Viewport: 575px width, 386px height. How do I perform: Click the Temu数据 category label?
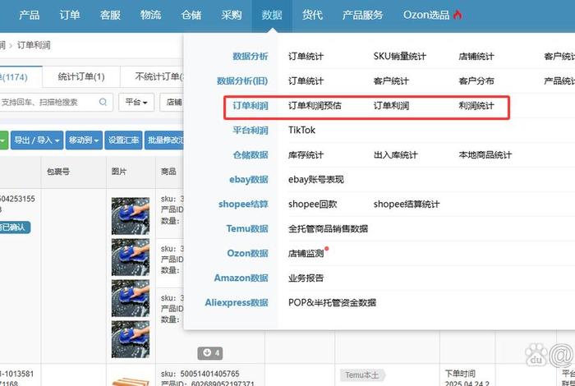(x=247, y=229)
